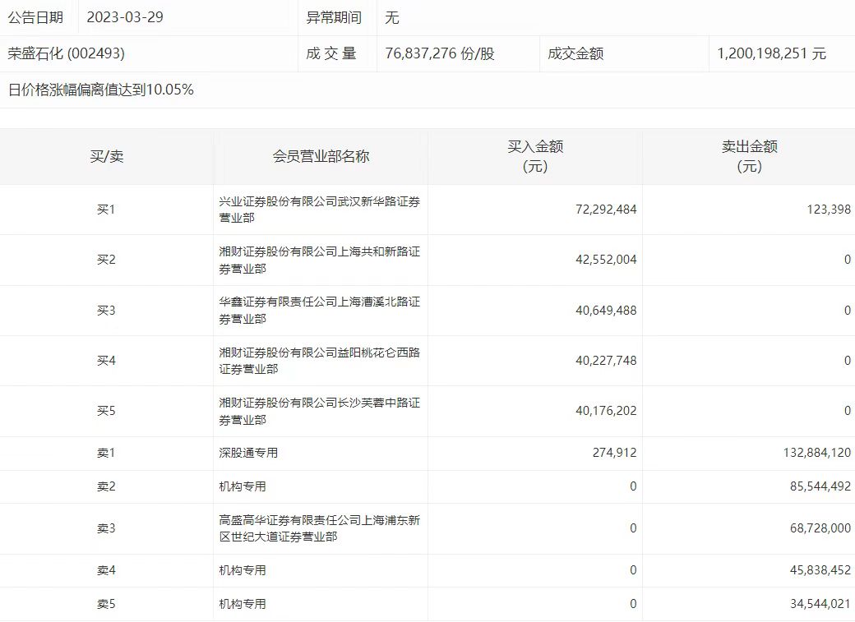
Task: Select the 卖5 row label
Action: click(106, 604)
